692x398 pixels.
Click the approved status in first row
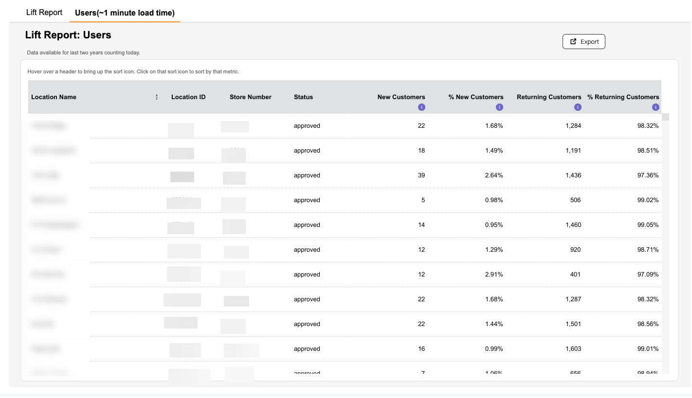pyautogui.click(x=307, y=126)
